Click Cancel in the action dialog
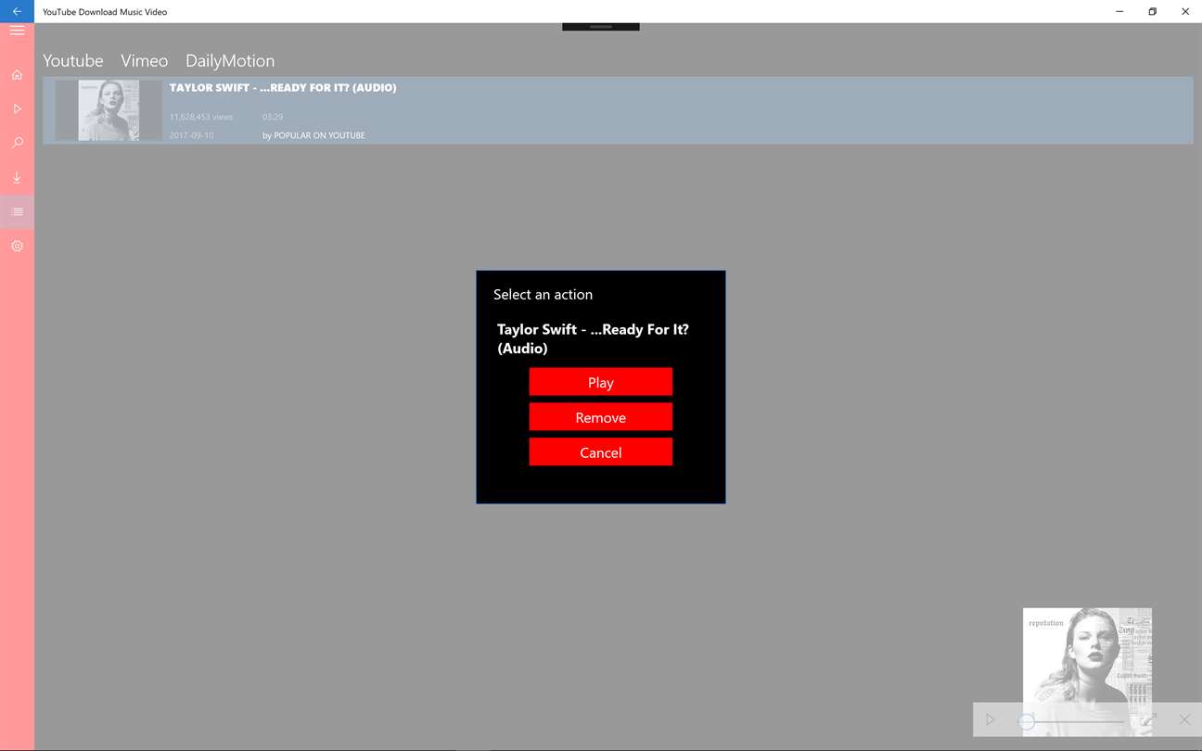1202x751 pixels. coord(601,452)
